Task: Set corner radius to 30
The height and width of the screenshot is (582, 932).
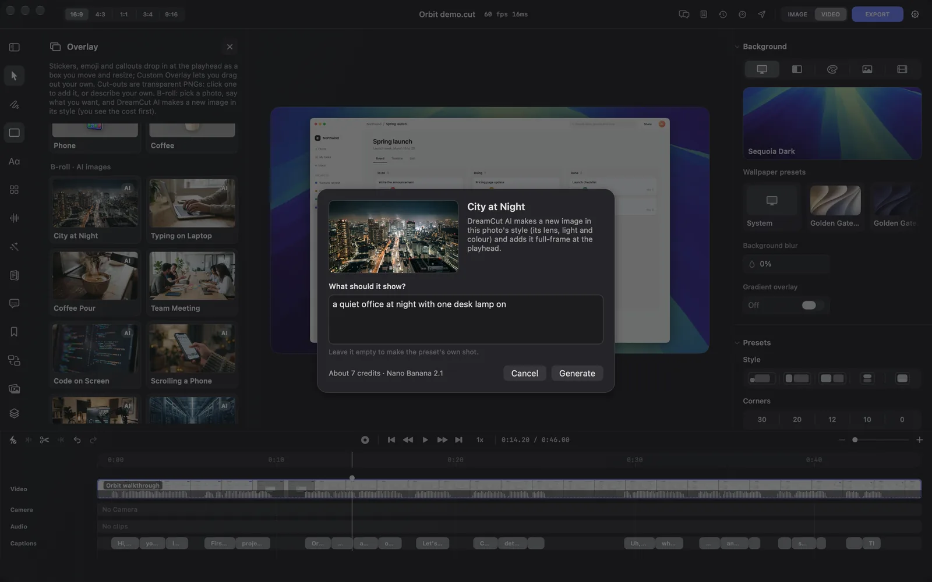Action: [762, 420]
